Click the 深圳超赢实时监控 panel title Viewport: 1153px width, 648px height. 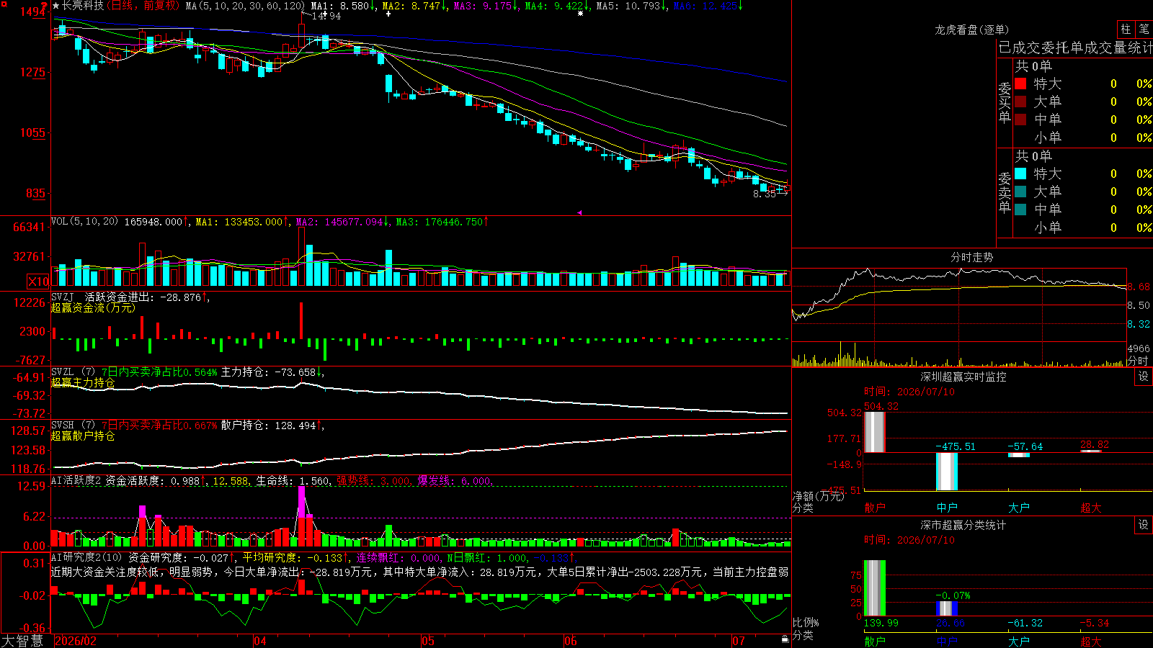[x=963, y=377]
